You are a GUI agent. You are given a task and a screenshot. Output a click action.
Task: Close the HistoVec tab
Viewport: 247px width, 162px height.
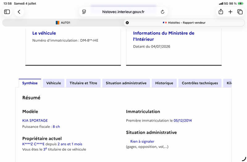127,23
